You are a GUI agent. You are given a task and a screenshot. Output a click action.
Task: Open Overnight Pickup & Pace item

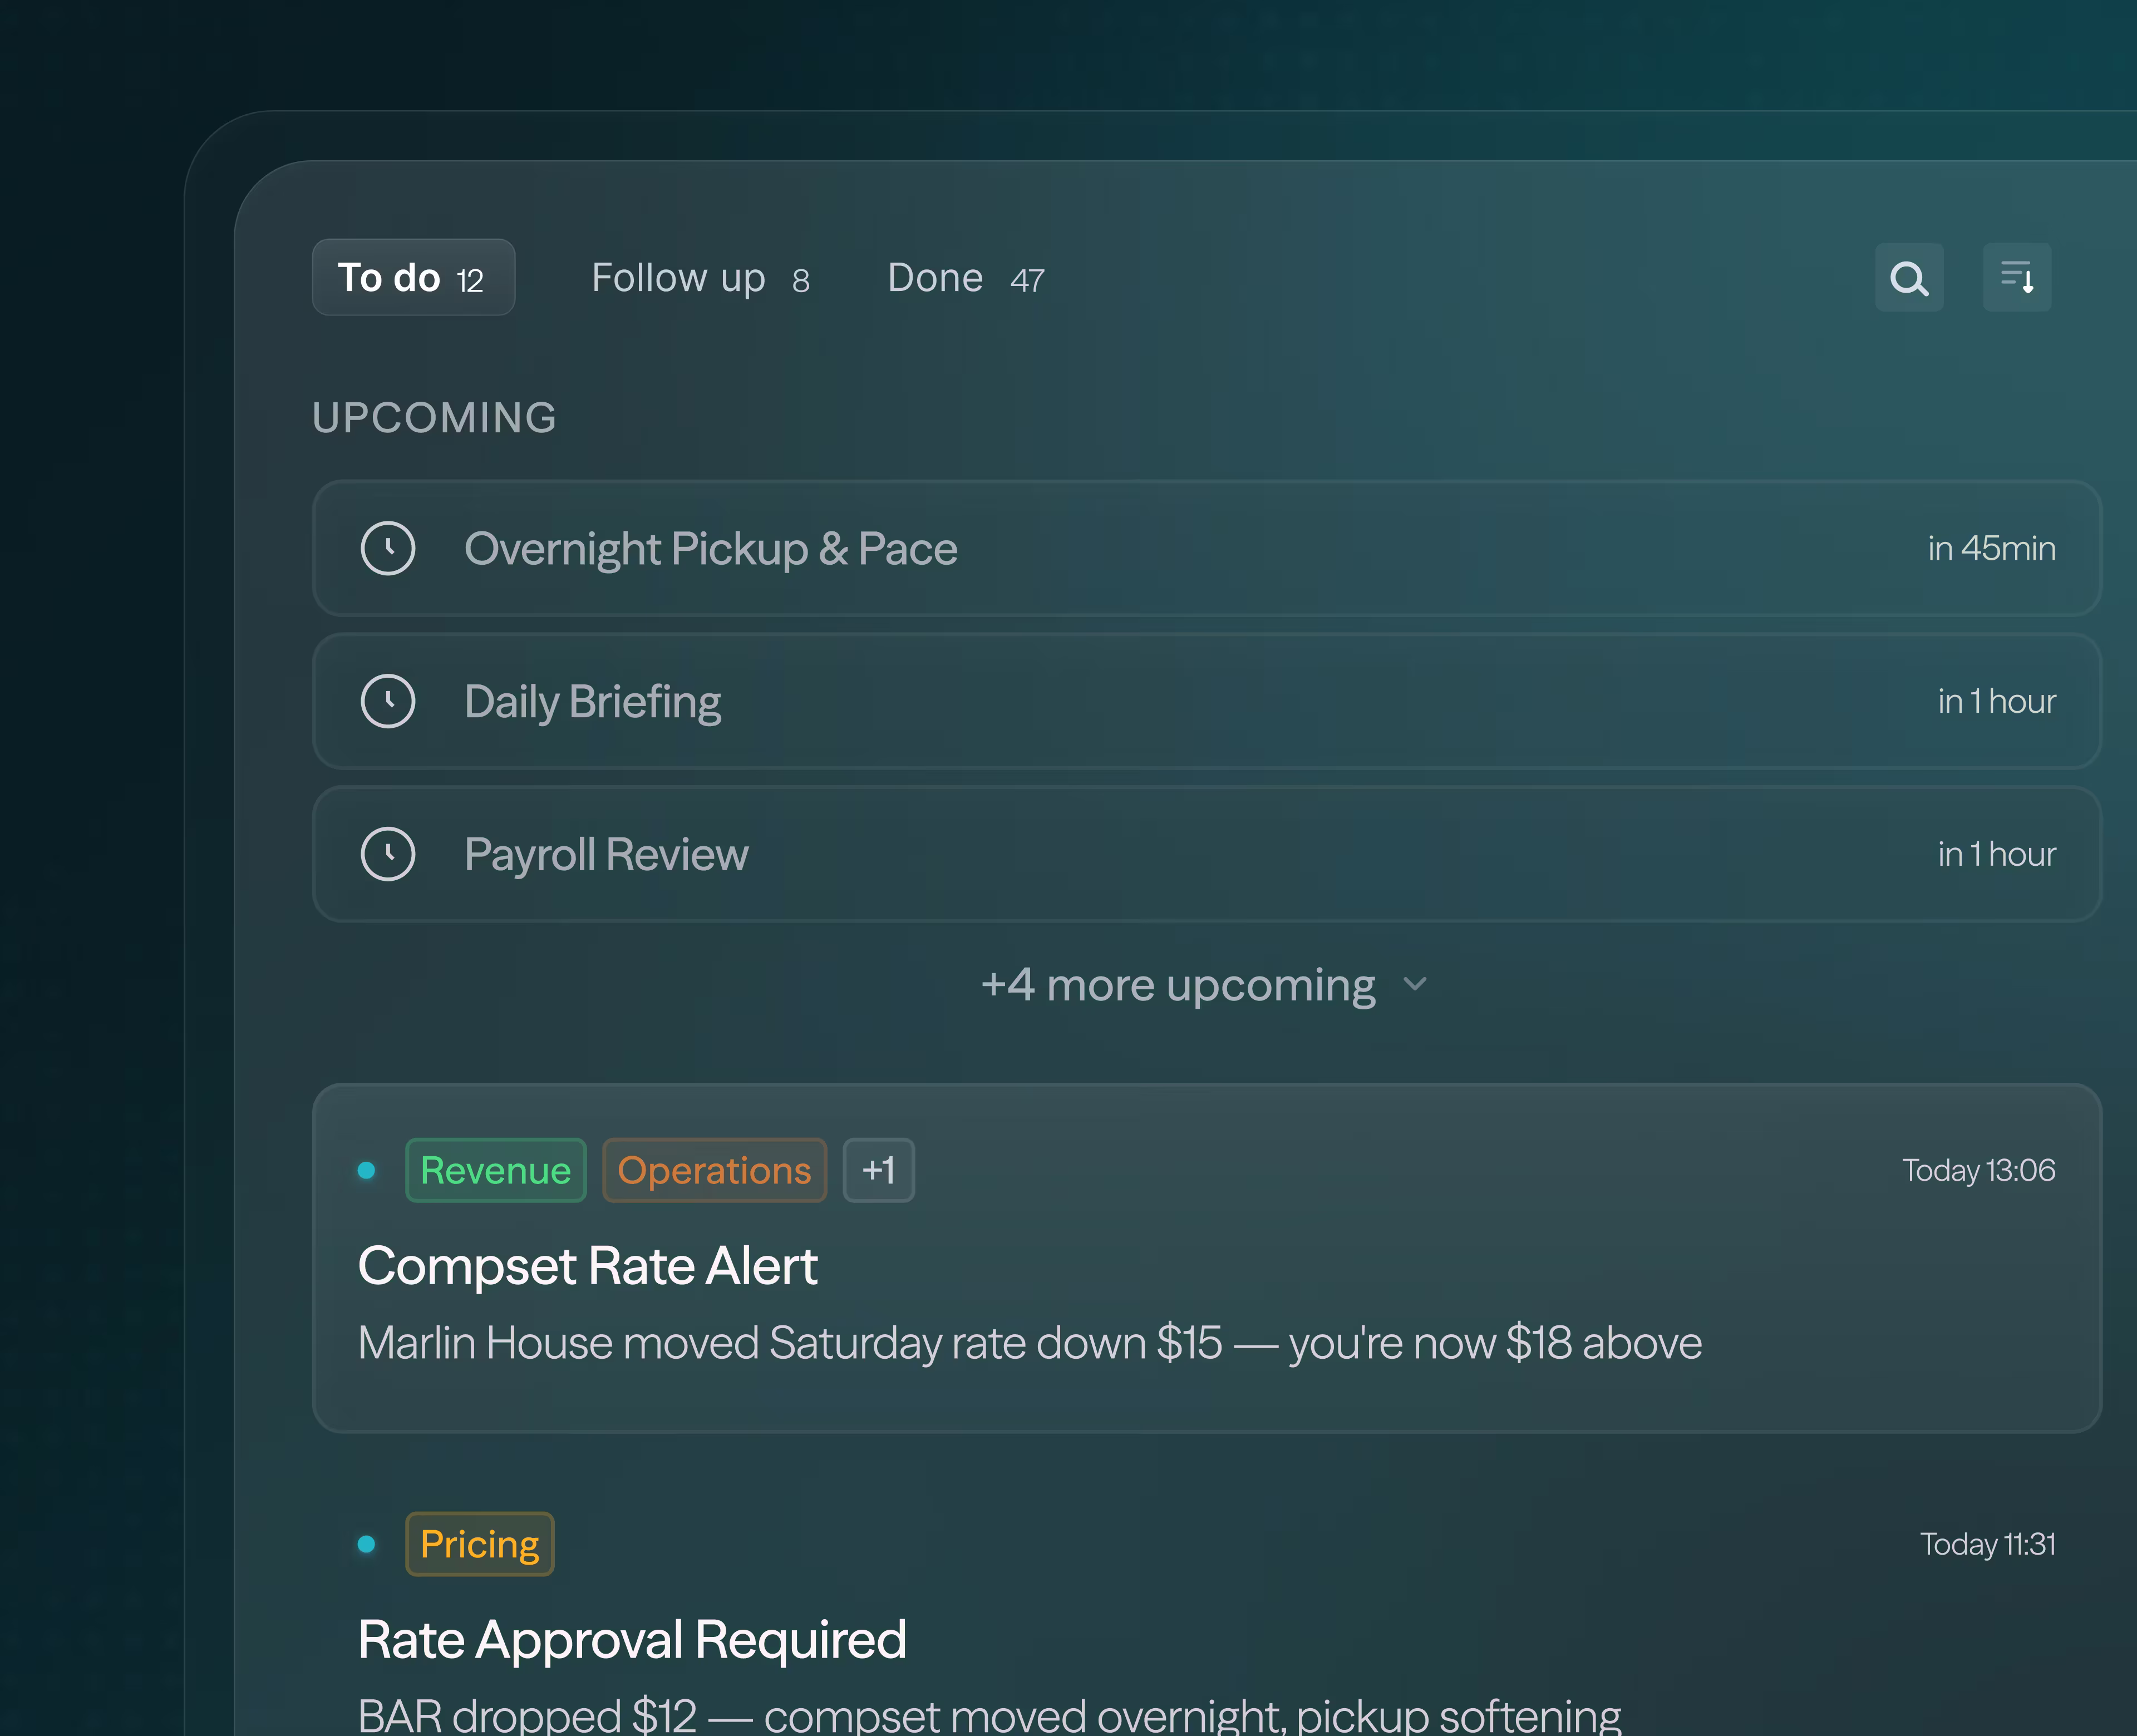click(1207, 548)
